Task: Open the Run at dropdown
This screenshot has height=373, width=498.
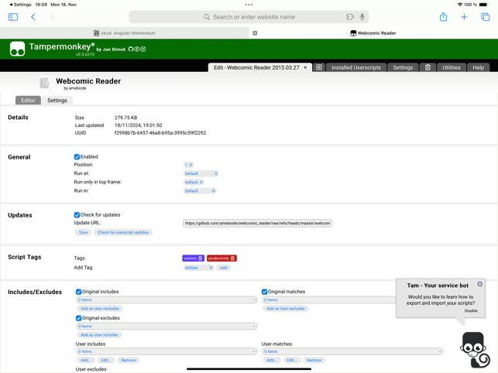Action: click(201, 173)
